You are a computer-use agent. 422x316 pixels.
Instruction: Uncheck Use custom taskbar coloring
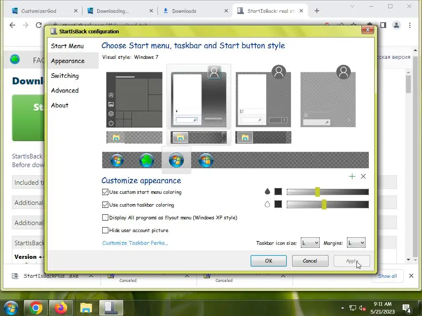click(x=105, y=204)
